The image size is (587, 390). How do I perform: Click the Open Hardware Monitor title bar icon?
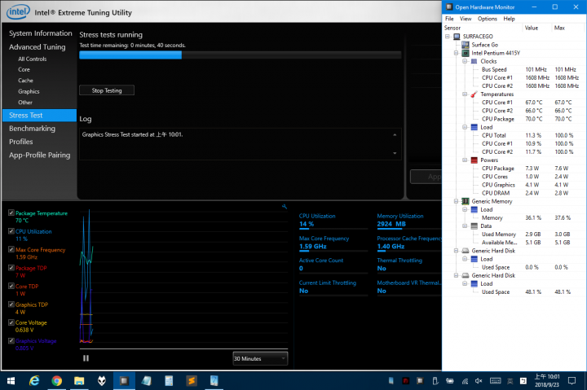tap(449, 7)
